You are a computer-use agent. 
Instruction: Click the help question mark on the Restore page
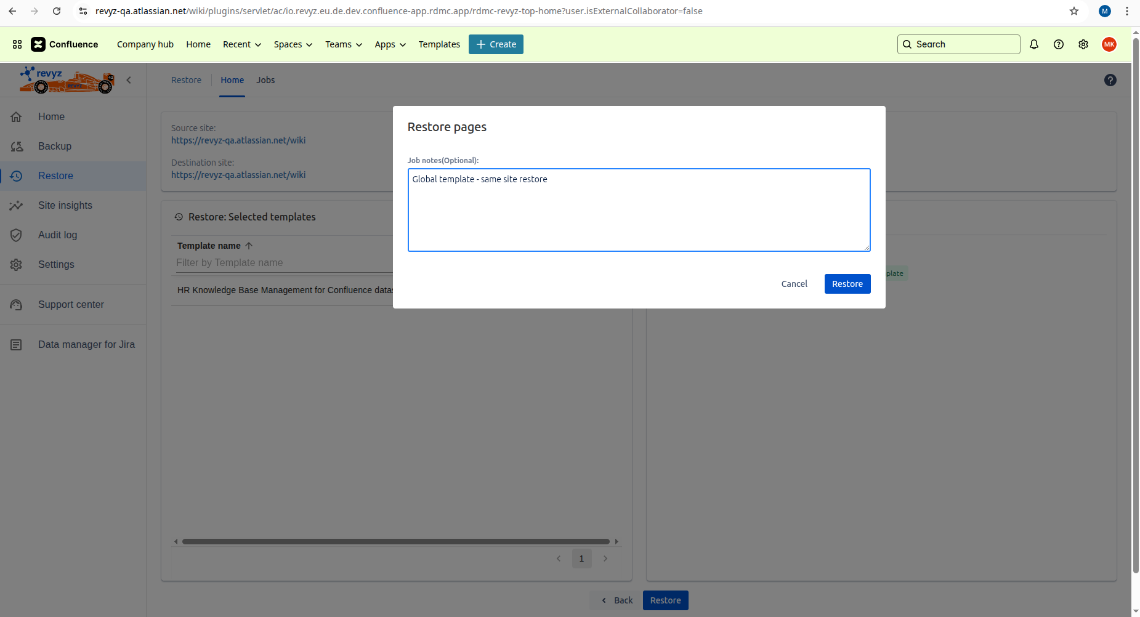1110,79
